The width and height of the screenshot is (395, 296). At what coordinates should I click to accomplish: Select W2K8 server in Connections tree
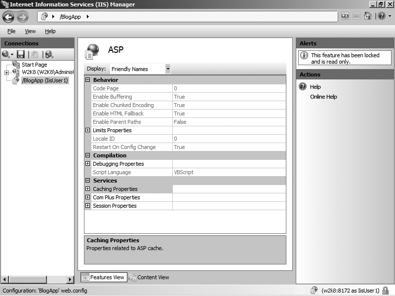click(x=47, y=72)
